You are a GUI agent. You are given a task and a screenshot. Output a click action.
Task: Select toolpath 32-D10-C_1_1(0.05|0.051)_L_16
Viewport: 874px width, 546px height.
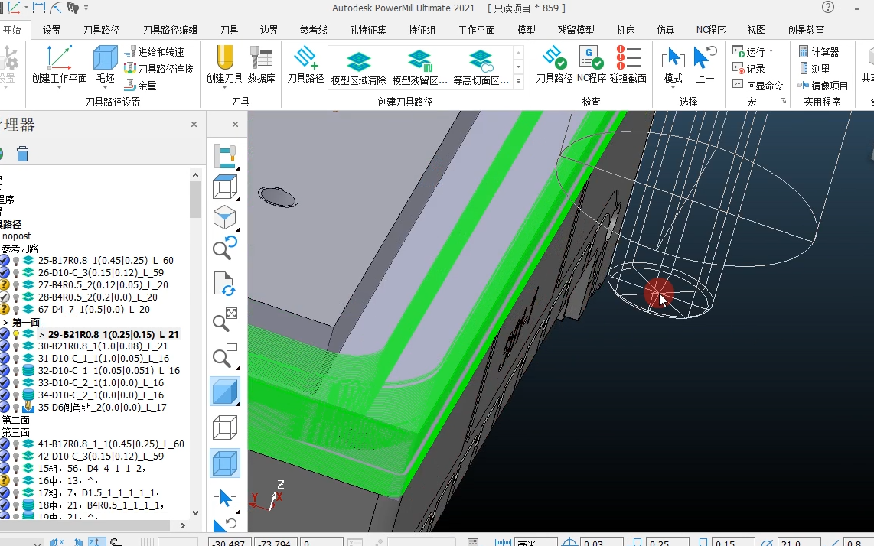click(x=109, y=371)
